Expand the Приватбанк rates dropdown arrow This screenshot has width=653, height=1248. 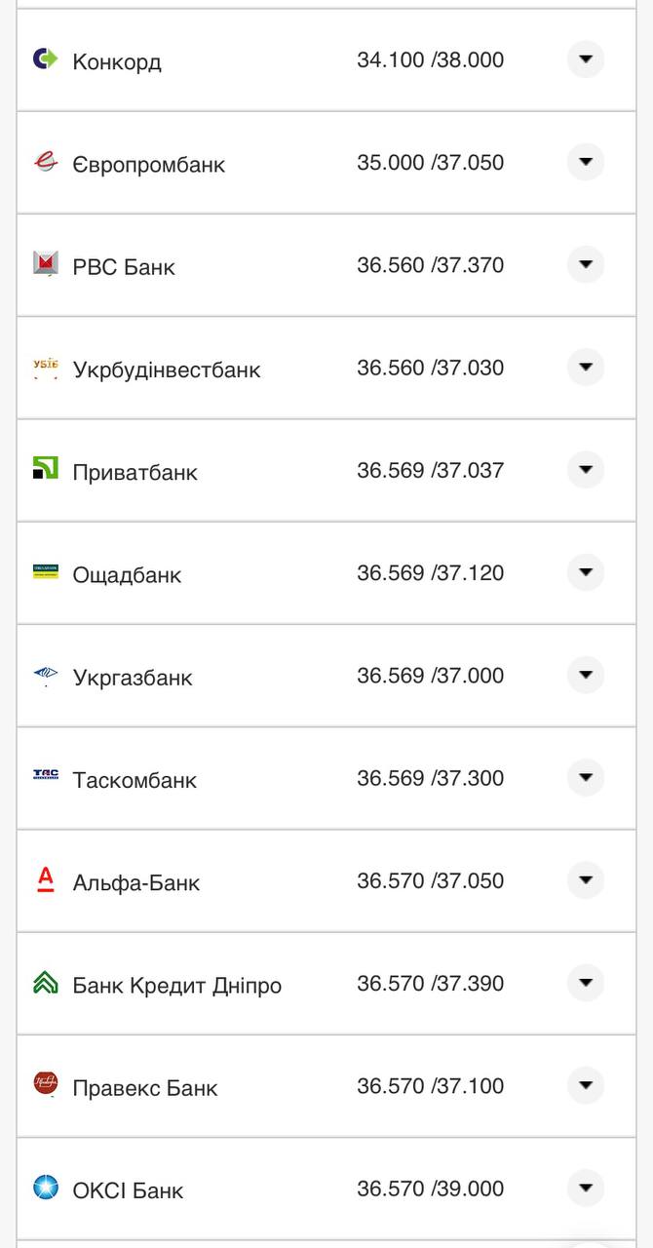585,470
